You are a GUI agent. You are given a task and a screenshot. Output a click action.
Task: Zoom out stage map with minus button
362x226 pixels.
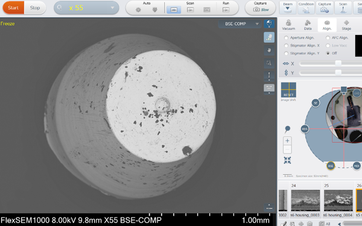pyautogui.click(x=287, y=149)
